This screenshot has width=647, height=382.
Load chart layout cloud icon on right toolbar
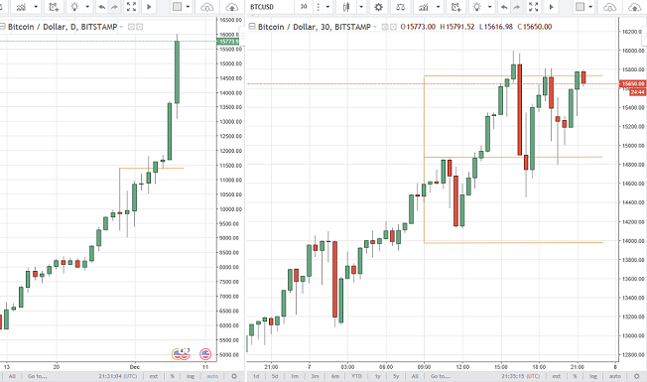pyautogui.click(x=609, y=7)
